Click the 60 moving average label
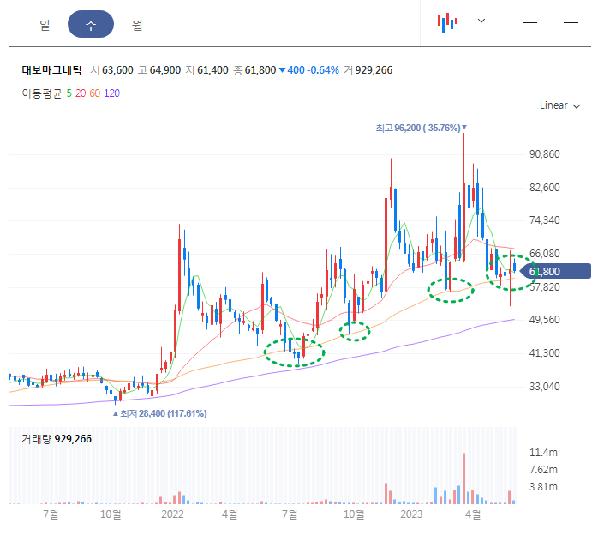This screenshot has width=592, height=535. [x=95, y=93]
